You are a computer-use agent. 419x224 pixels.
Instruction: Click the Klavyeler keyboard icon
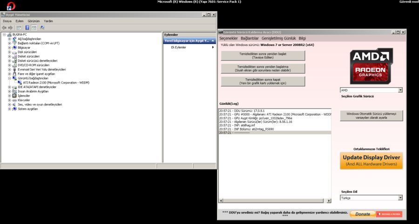tap(14, 100)
